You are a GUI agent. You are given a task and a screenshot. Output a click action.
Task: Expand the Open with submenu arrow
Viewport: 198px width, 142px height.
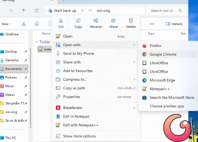point(134,45)
